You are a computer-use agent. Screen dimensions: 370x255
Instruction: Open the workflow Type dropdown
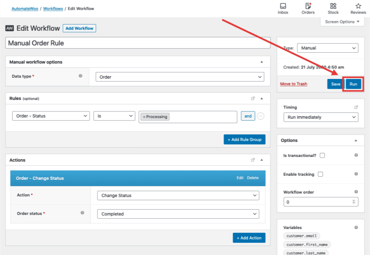point(327,48)
